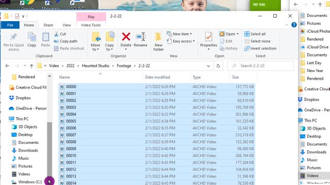The image size is (330, 185).
Task: Open Windows (C:) drive in left pane
Action: click(x=27, y=182)
